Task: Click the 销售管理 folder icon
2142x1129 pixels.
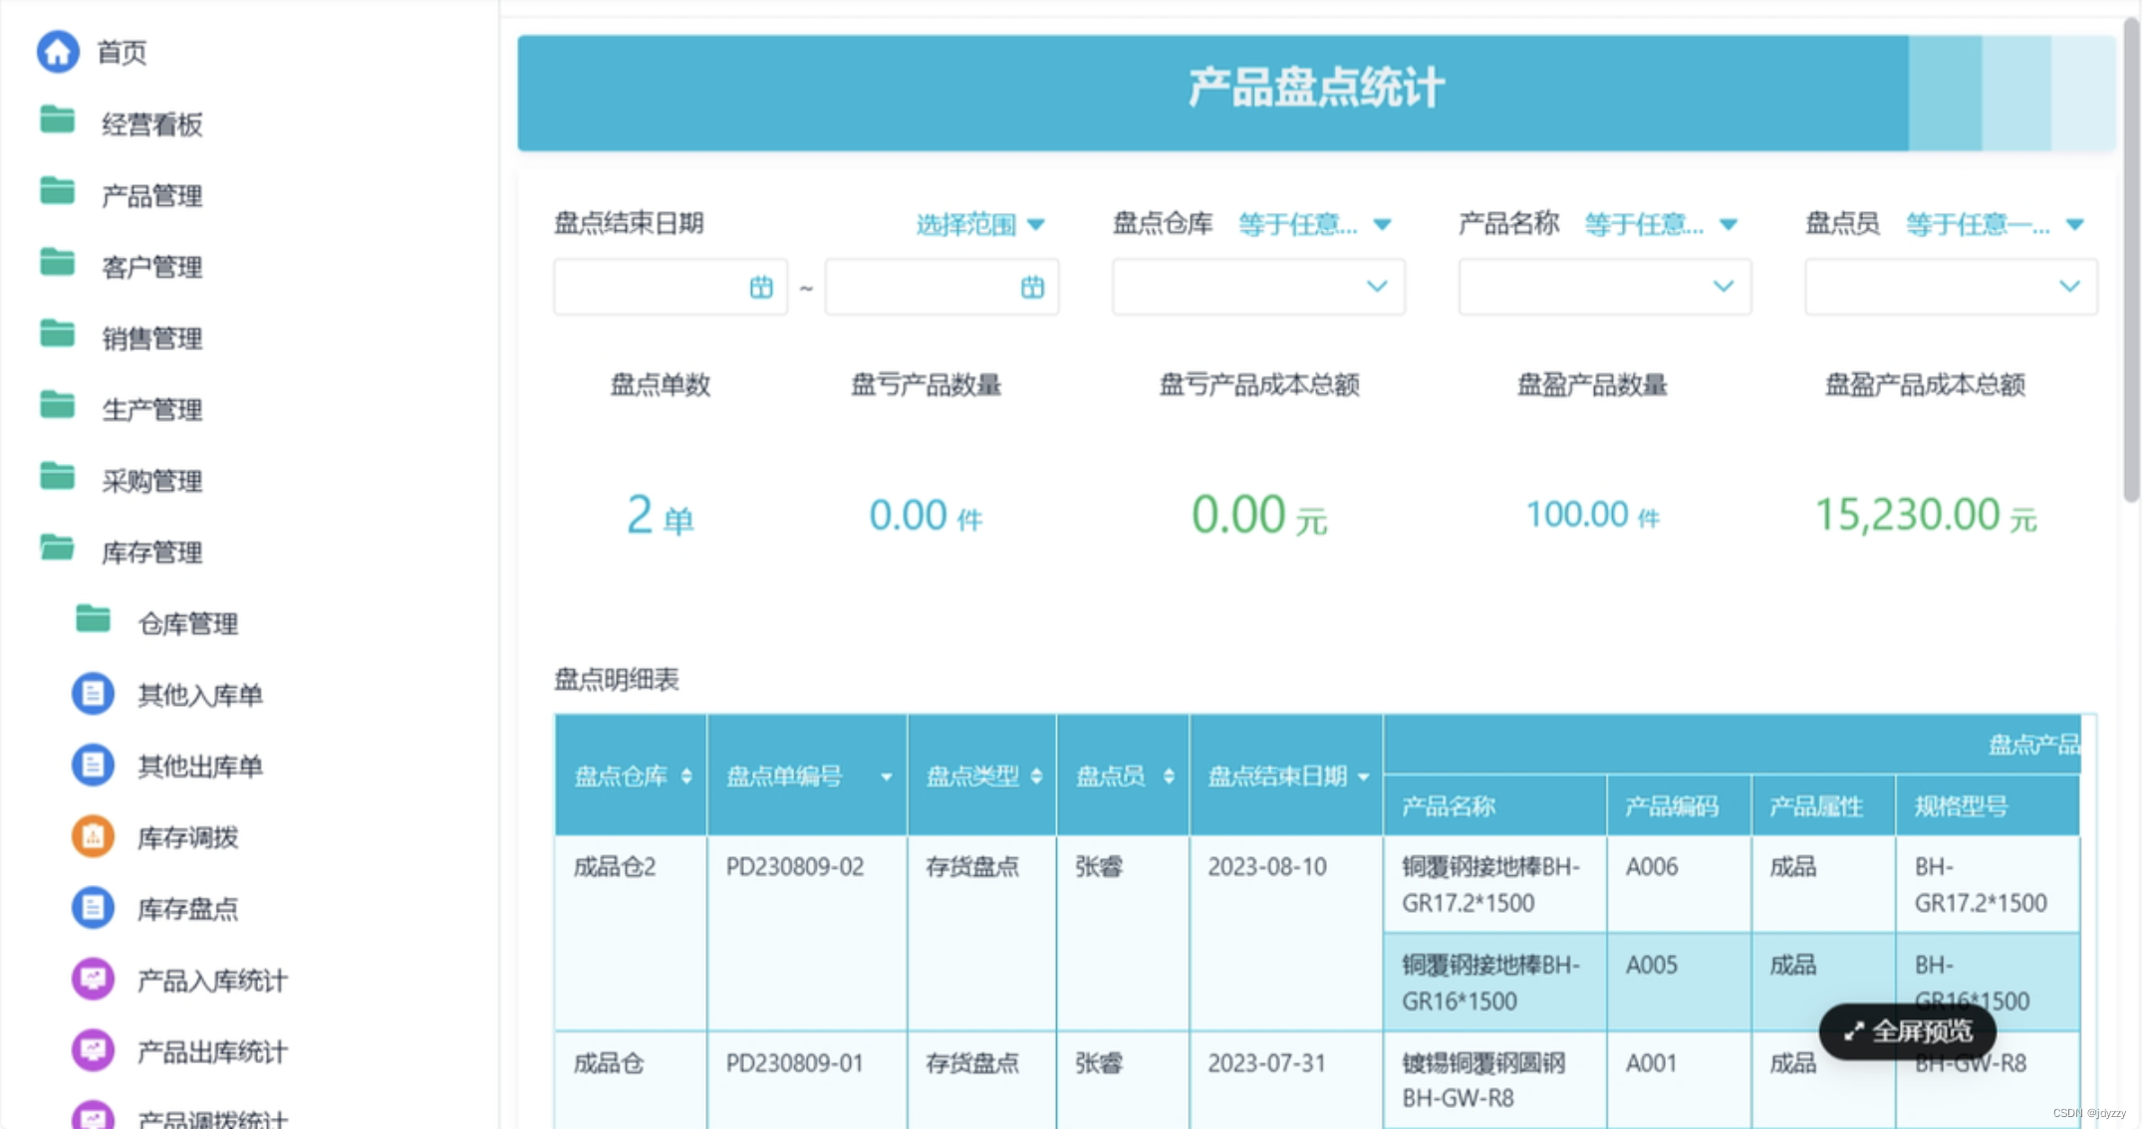Action: tap(58, 335)
